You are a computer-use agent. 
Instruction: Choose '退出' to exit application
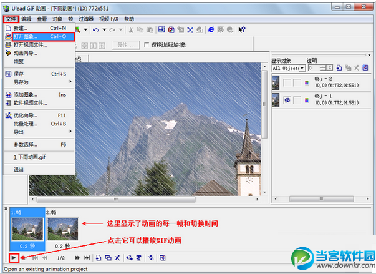click(39, 170)
